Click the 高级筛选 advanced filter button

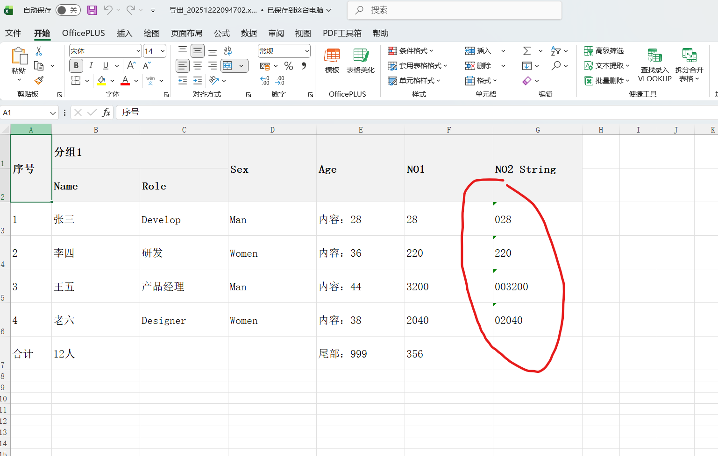[604, 51]
